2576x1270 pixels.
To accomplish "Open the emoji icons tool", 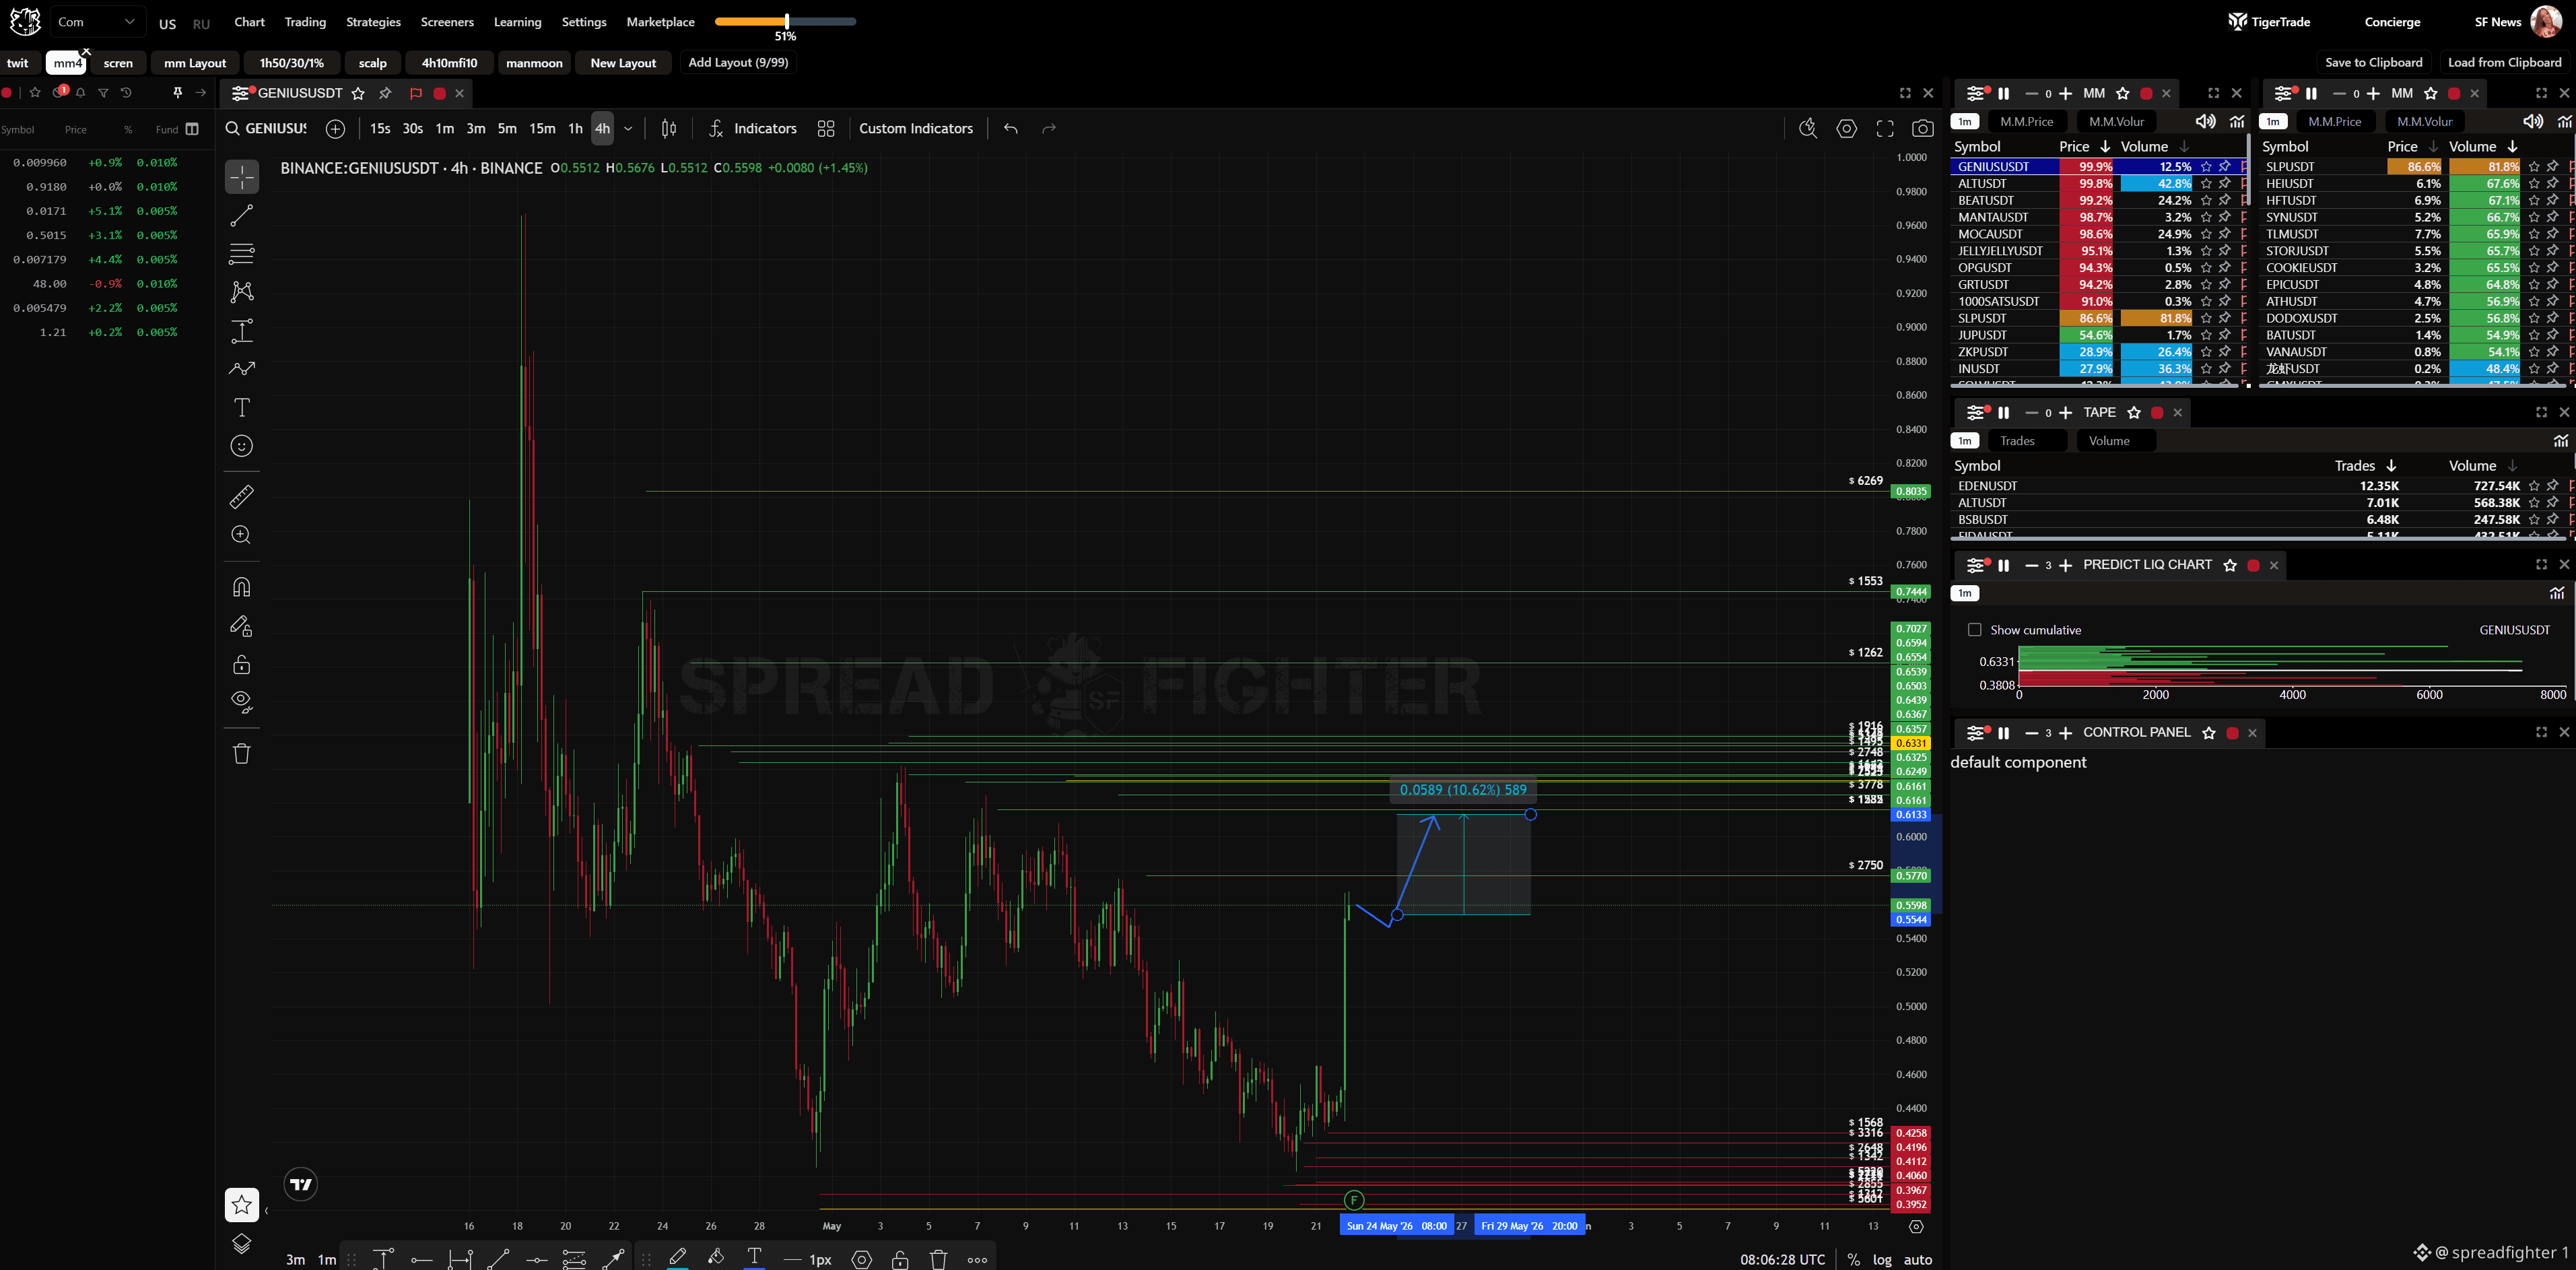I will pyautogui.click(x=242, y=446).
